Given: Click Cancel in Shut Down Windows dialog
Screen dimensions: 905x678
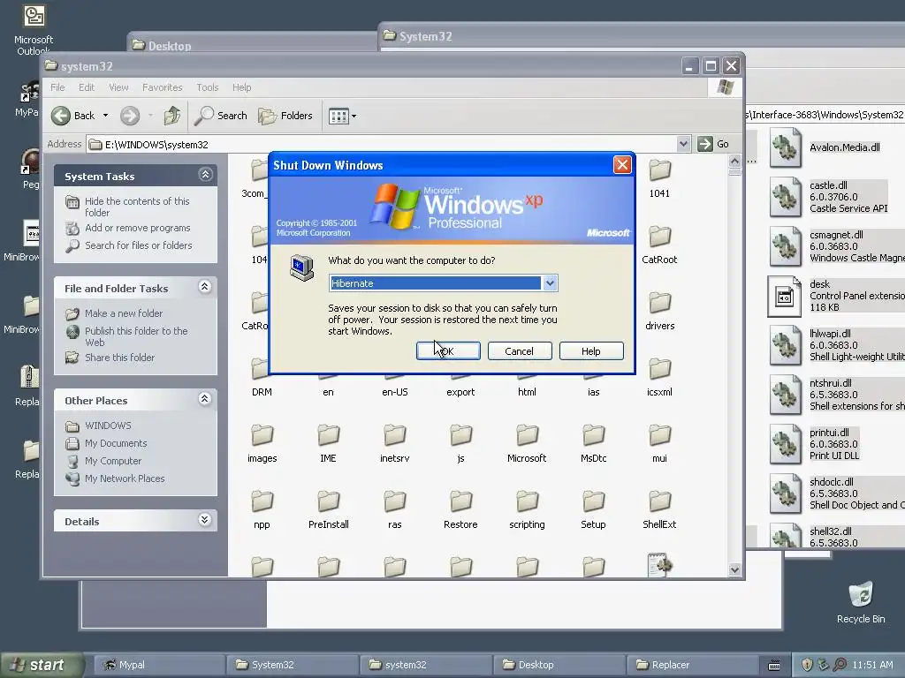Looking at the screenshot, I should coord(520,351).
